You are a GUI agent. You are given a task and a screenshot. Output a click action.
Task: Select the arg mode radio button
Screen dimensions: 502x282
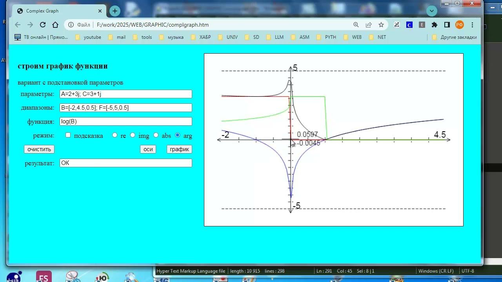tap(178, 135)
